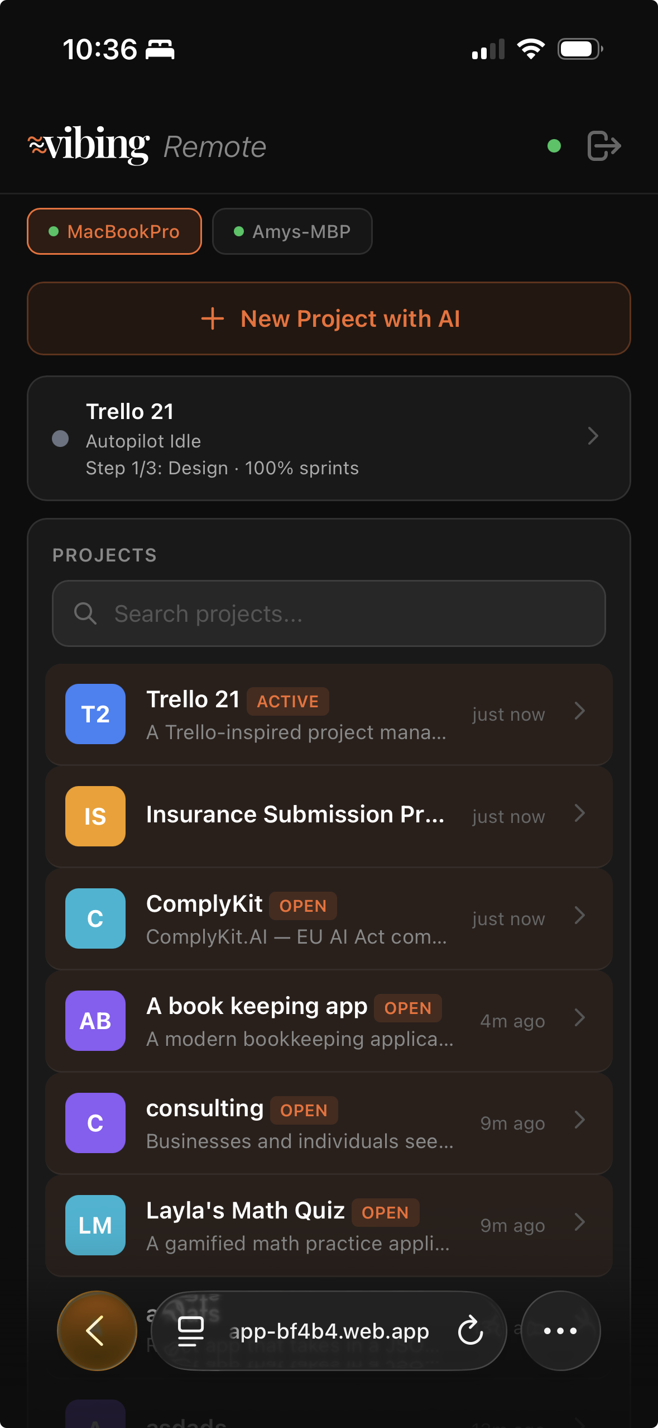This screenshot has width=658, height=1428.
Task: Switch to the MacBookPro device tab
Action: [x=114, y=231]
